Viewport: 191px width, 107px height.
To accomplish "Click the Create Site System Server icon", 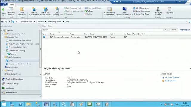I will tap(45, 11).
